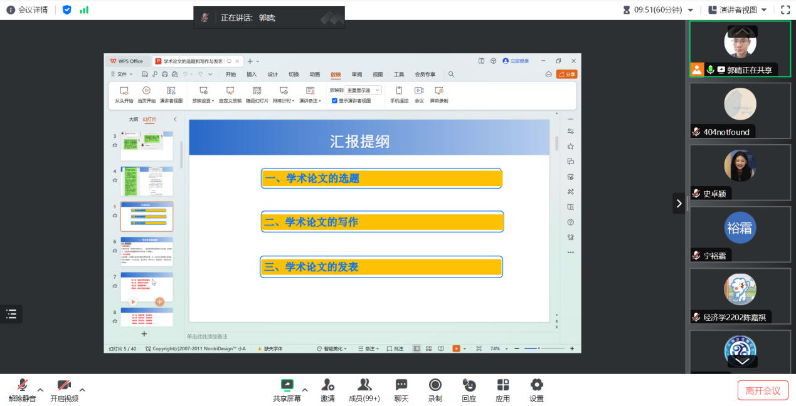Unmute the microphone
The height and width of the screenshot is (406, 796).
pyautogui.click(x=23, y=385)
